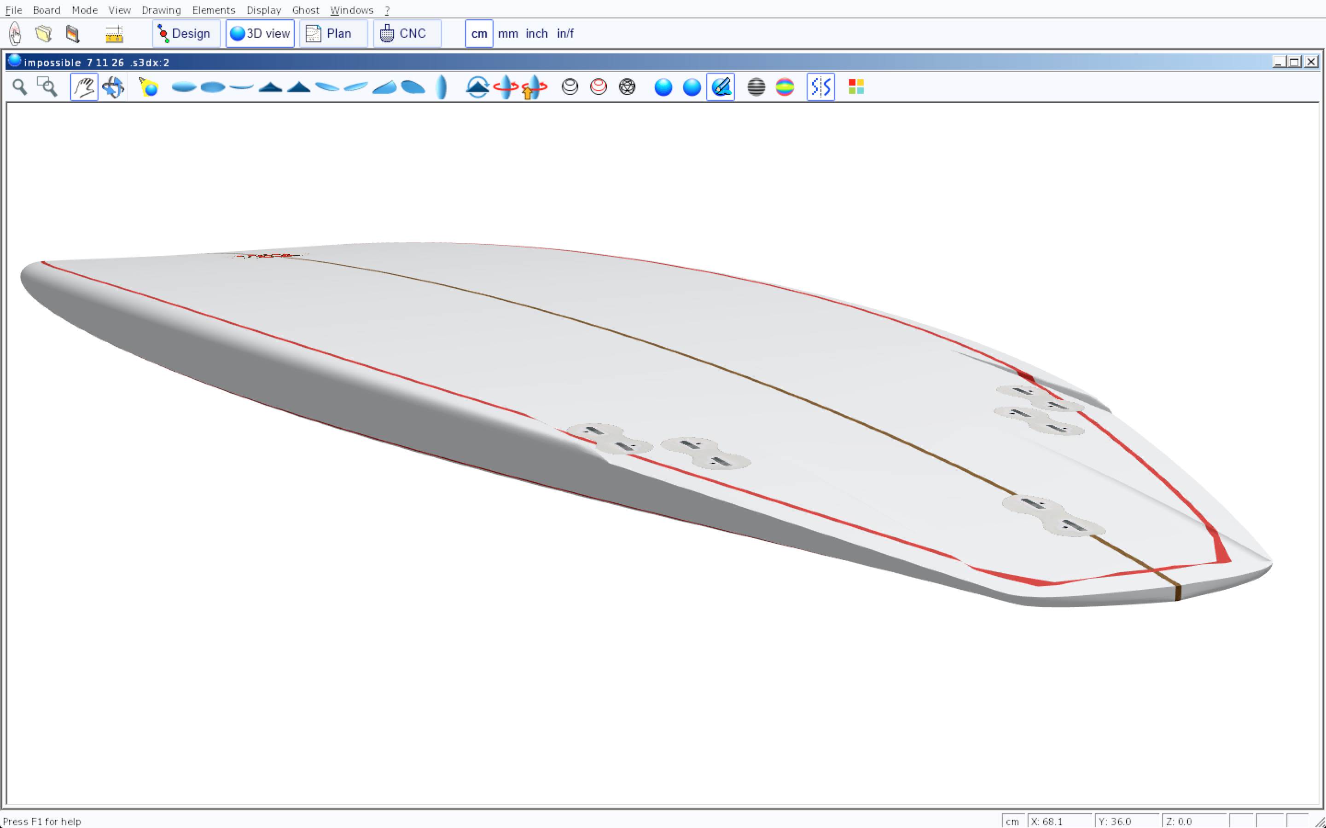
Task: Open the four-color squares palette icon
Action: (856, 87)
